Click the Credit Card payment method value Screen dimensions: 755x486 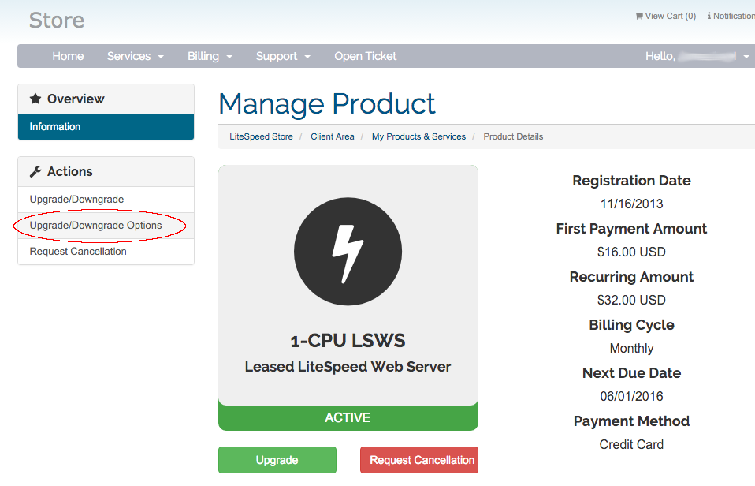(632, 444)
